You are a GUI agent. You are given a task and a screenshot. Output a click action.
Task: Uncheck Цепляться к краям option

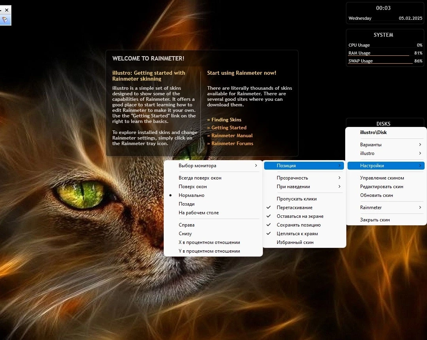(304, 234)
